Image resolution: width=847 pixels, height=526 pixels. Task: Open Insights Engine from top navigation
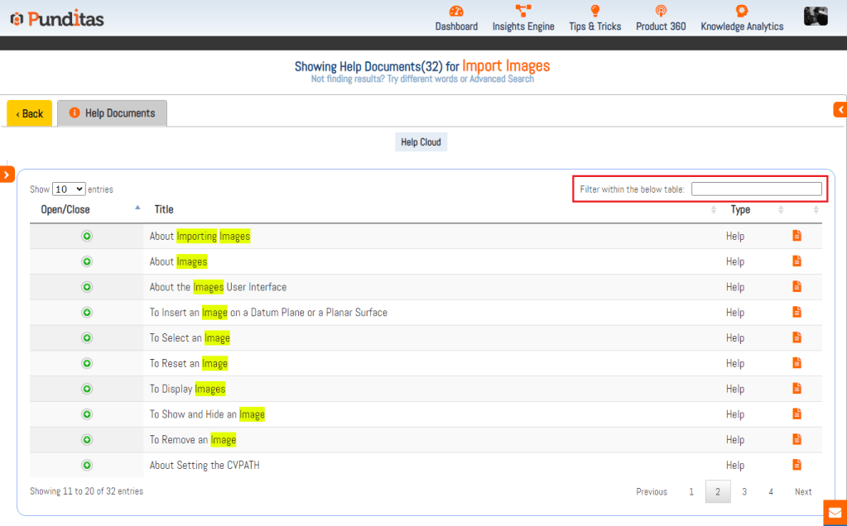point(522,12)
